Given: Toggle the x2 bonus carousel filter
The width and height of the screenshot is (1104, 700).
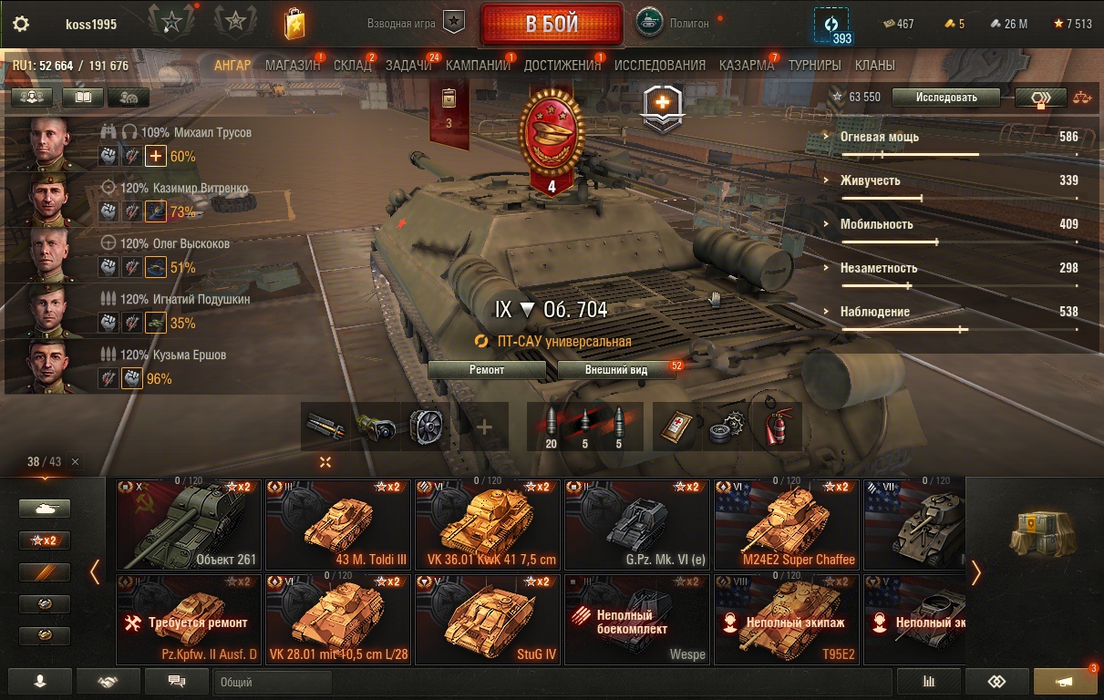Looking at the screenshot, I should 45,540.
